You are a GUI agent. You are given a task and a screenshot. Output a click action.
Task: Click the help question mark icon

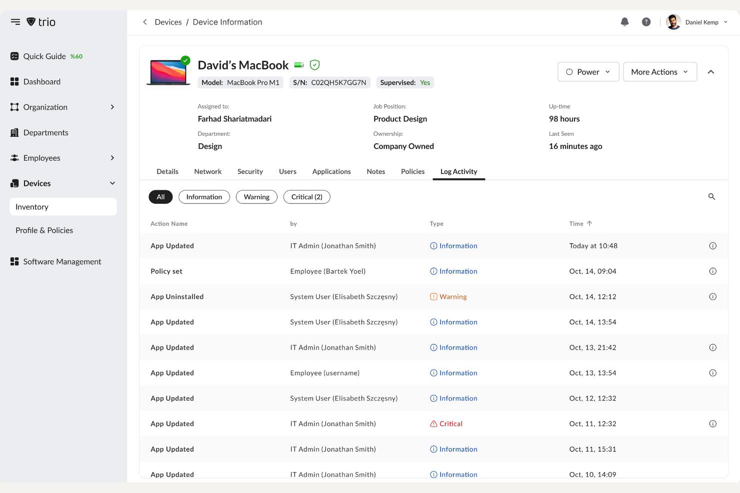646,21
